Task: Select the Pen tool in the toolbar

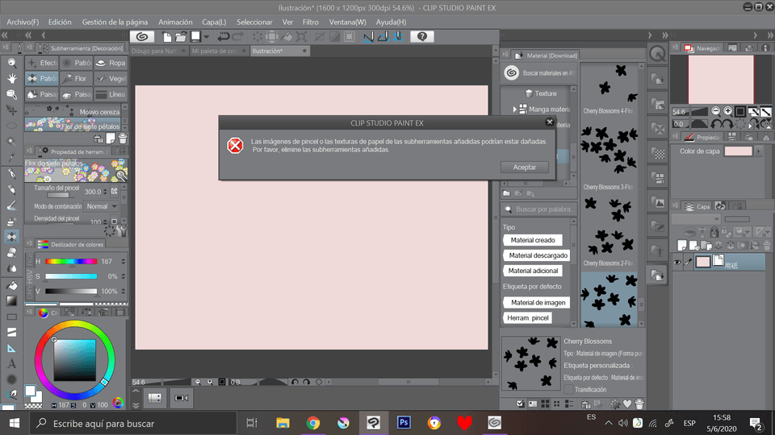Action: [x=12, y=174]
